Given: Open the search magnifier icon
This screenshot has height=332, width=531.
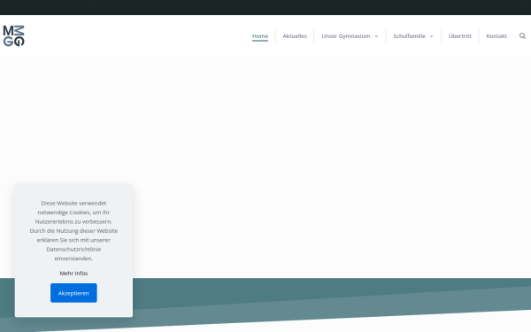Looking at the screenshot, I should click(522, 36).
